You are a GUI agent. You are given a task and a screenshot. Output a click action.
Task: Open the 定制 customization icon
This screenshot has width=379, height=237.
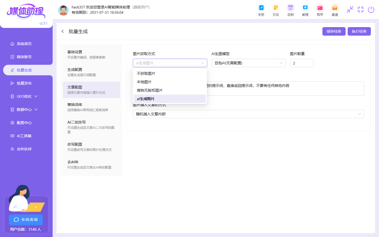(x=291, y=10)
